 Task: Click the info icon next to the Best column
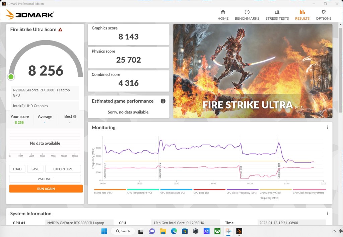pos(74,116)
